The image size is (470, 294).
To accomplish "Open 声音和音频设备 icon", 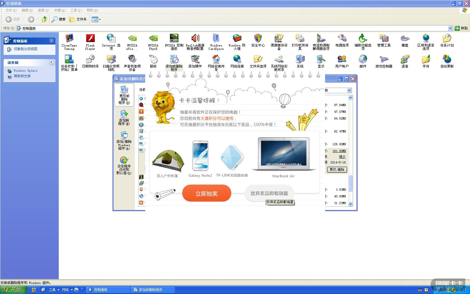I will (132, 63).
